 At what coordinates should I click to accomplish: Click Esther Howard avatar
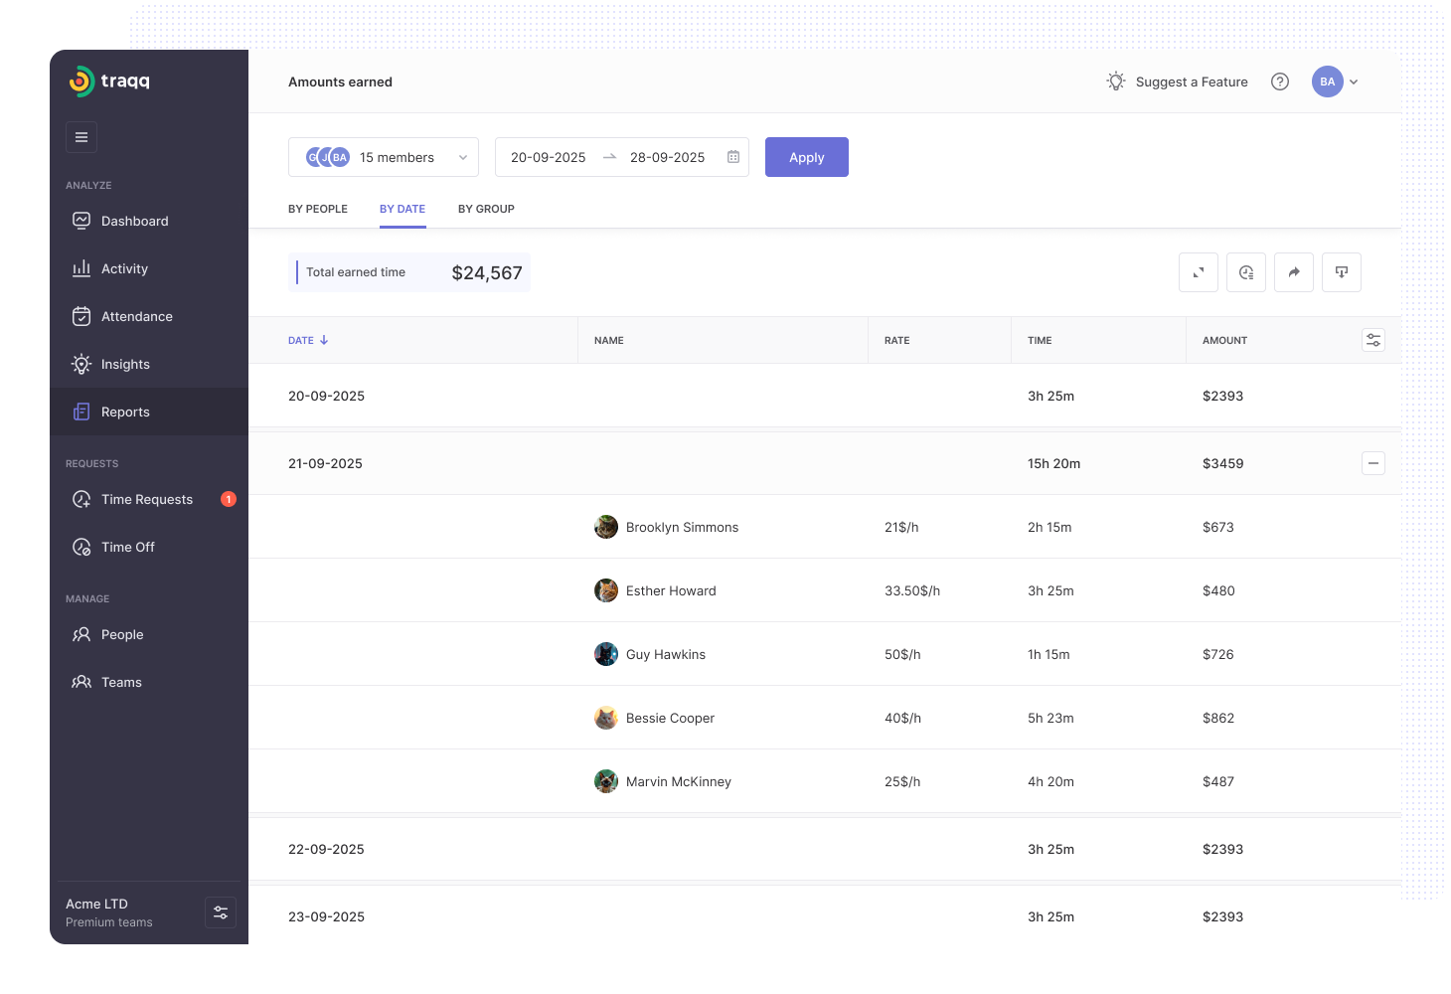click(x=606, y=590)
